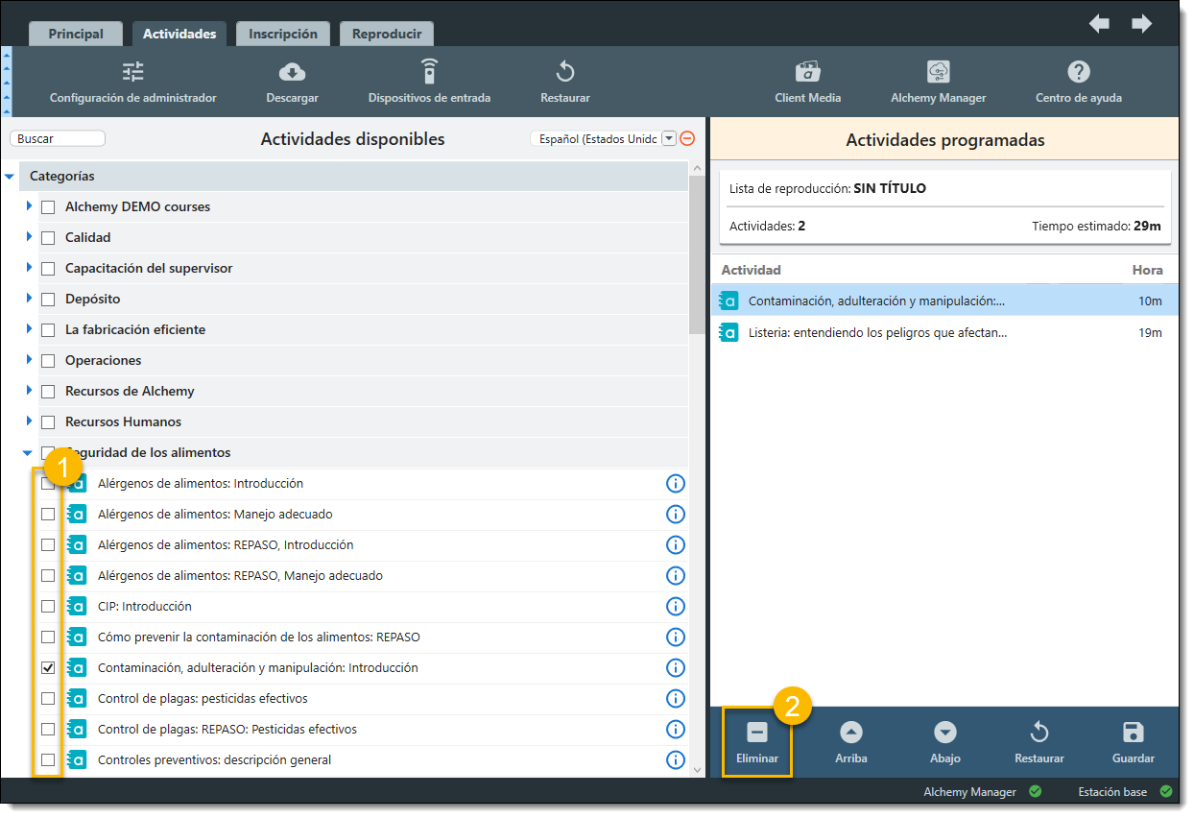Select the Listeria activity in scheduled list
Image resolution: width=1194 pixels, height=818 pixels.
(x=876, y=333)
